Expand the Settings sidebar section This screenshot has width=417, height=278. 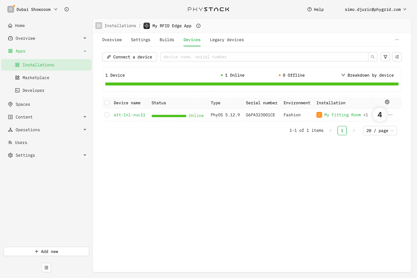pos(85,155)
